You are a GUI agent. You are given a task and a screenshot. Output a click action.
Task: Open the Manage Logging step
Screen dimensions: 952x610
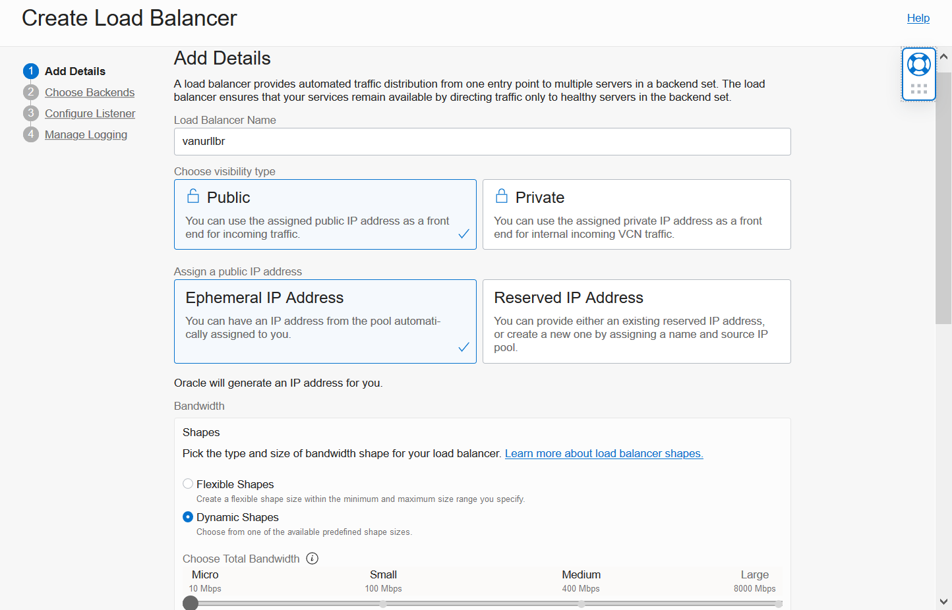click(86, 134)
